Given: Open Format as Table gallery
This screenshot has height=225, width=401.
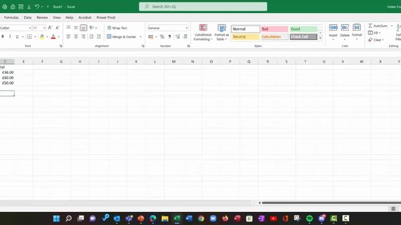Looking at the screenshot, I should (x=222, y=32).
